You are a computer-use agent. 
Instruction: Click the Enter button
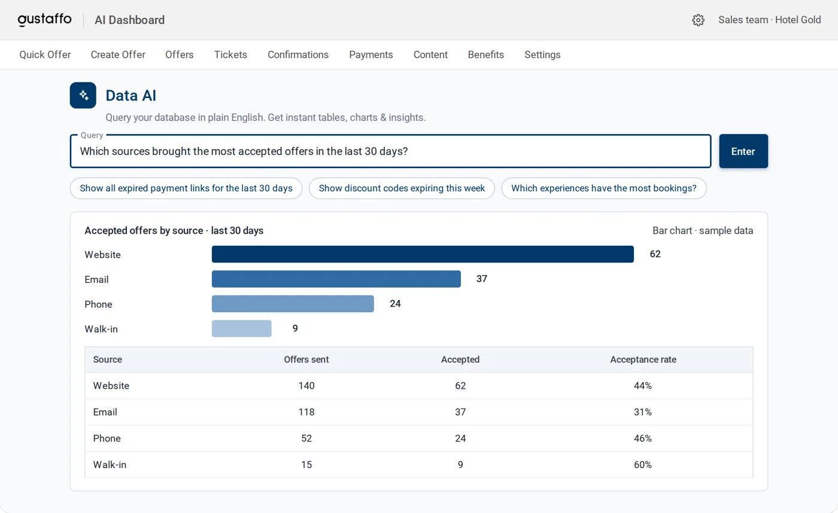pyautogui.click(x=743, y=151)
